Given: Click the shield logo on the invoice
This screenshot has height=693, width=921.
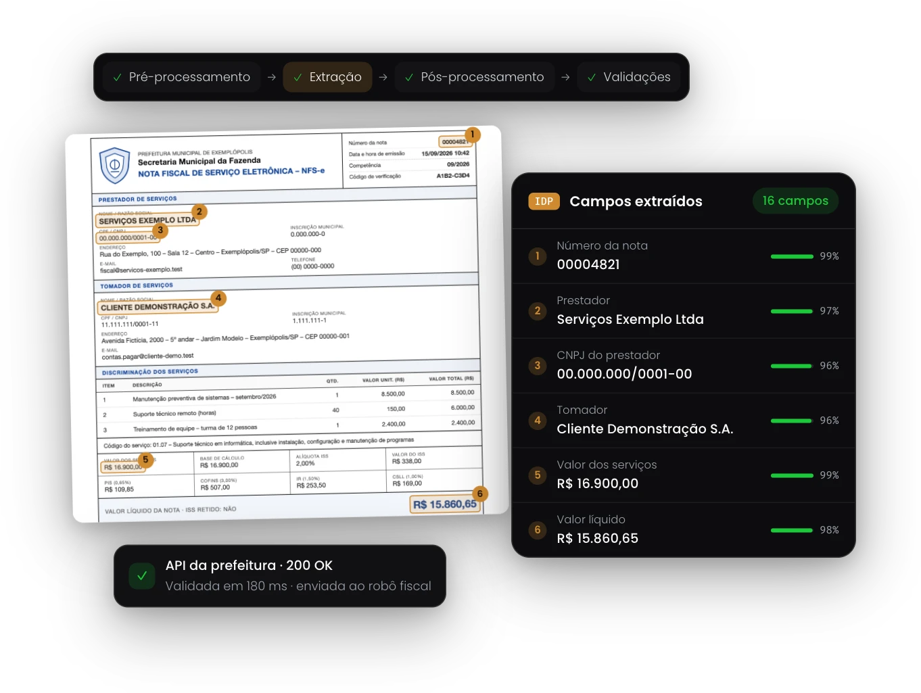Looking at the screenshot, I should pyautogui.click(x=114, y=165).
